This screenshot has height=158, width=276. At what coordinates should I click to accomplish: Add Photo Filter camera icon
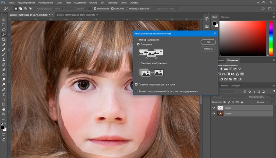[233, 74]
